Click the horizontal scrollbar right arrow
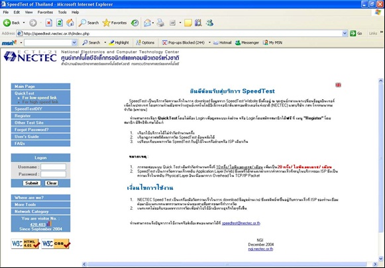385x268 pixels. tap(375, 264)
